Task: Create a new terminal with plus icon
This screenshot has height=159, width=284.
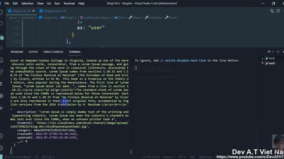Action: click(269, 52)
